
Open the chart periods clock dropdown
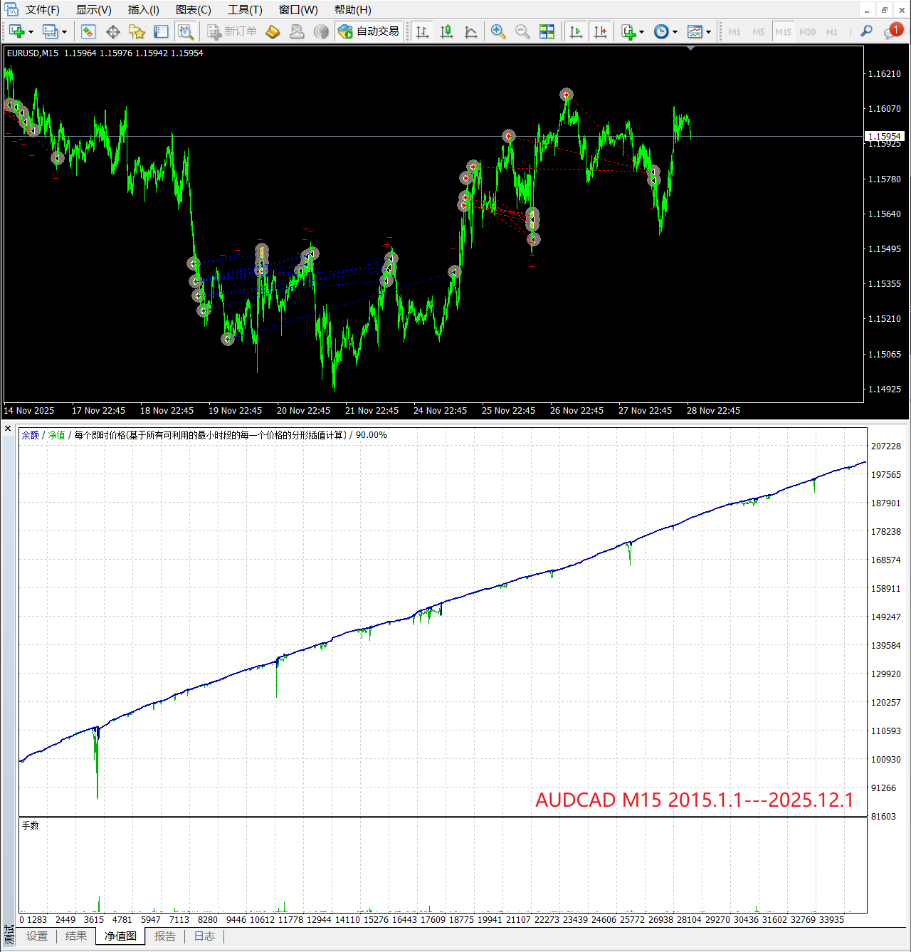point(675,32)
